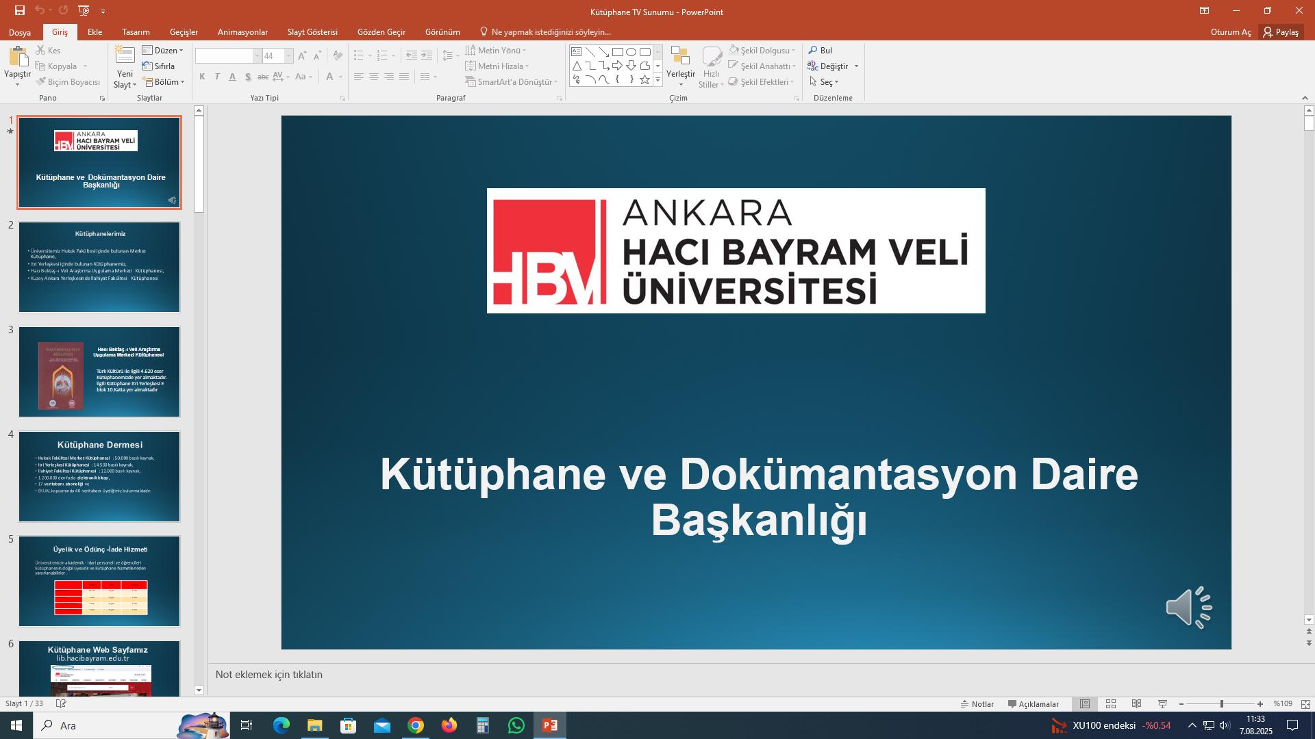Image resolution: width=1315 pixels, height=739 pixels.
Task: Increase the font size
Action: coord(302,55)
